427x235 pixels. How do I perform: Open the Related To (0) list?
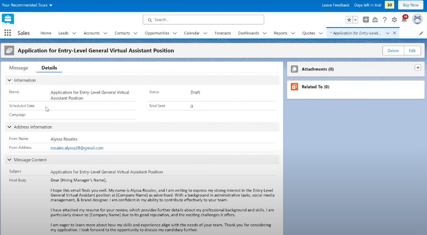tap(315, 87)
